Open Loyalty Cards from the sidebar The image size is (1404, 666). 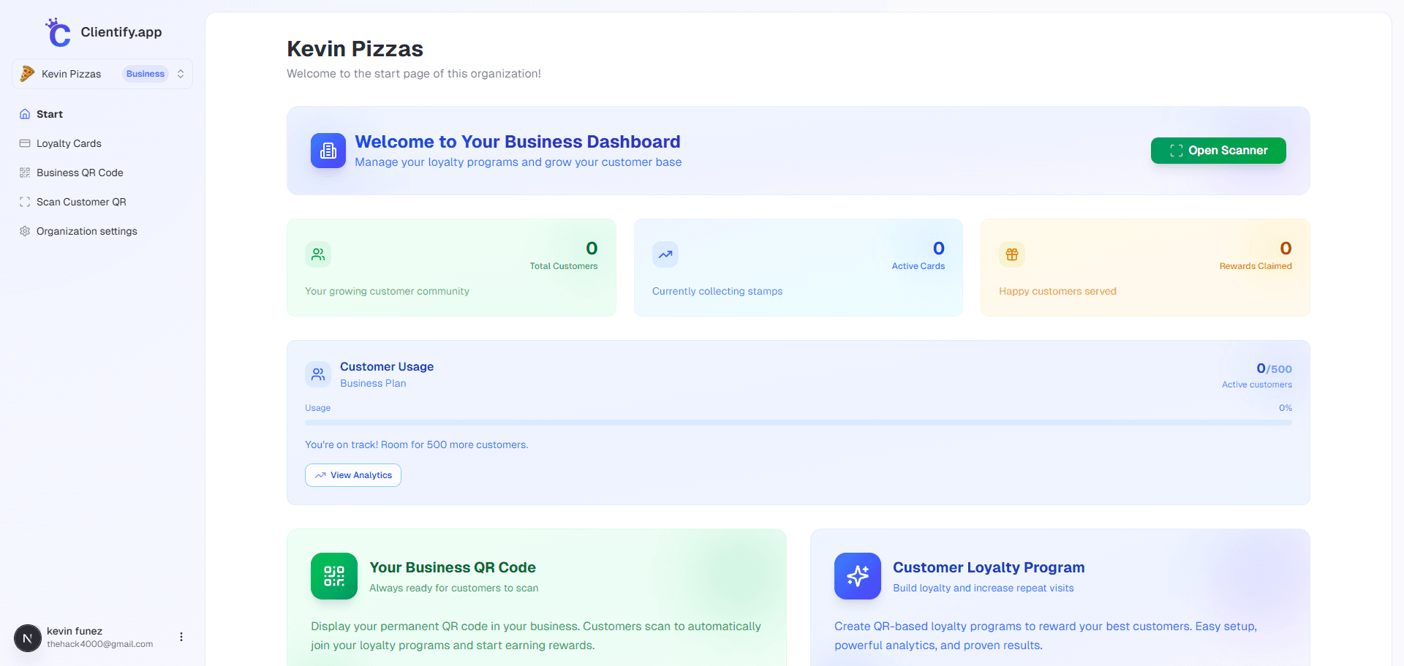pos(69,143)
